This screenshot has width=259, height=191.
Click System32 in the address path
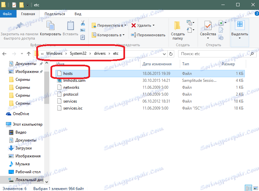pyautogui.click(x=78, y=53)
